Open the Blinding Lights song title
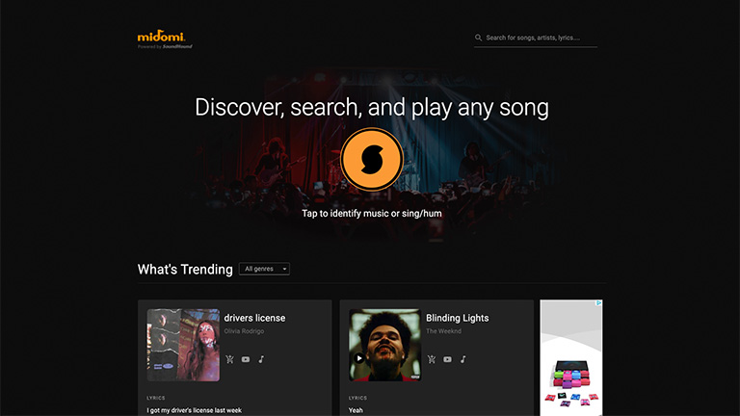Viewport: 740px width, 416px height. (457, 318)
